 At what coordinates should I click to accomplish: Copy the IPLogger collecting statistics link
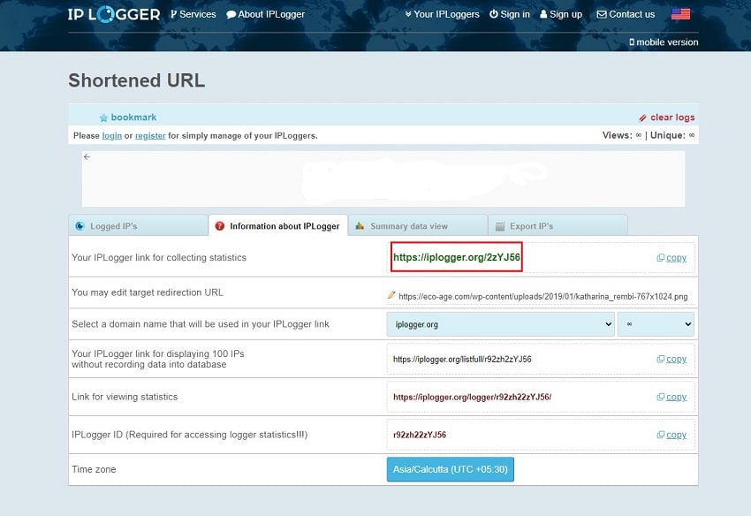click(x=676, y=258)
